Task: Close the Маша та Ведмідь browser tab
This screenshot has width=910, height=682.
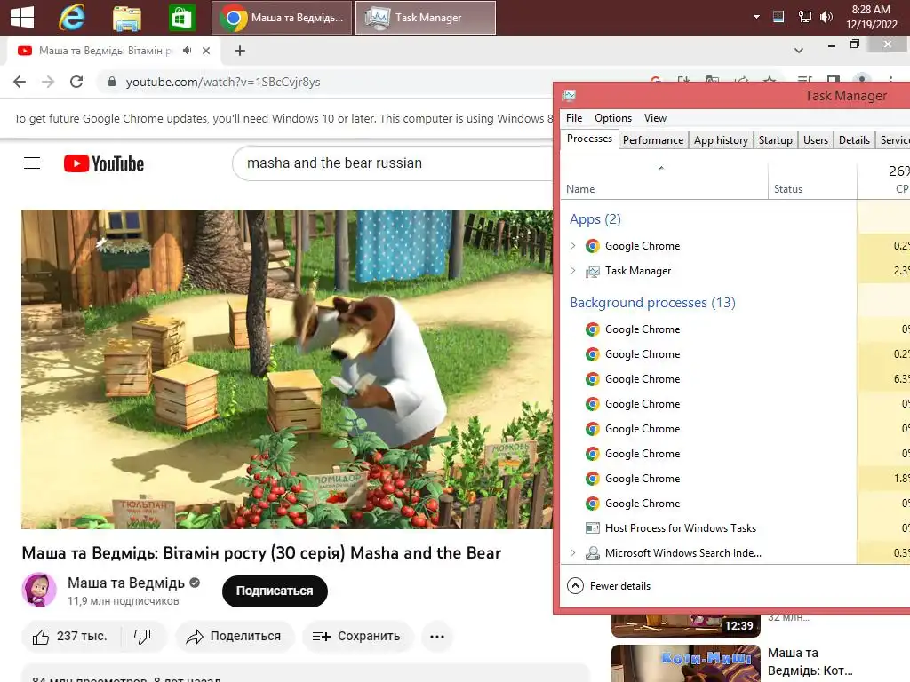Action: (x=206, y=51)
